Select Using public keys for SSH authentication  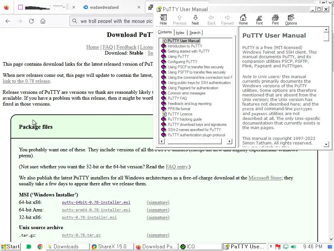pyautogui.click(x=199, y=83)
